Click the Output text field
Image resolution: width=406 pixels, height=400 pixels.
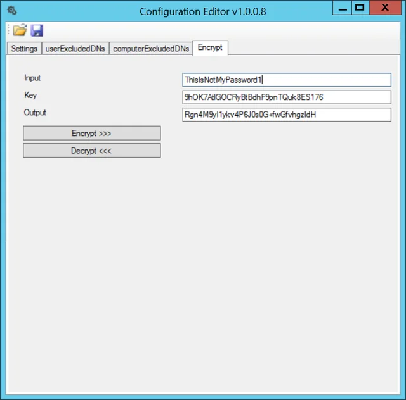point(287,115)
